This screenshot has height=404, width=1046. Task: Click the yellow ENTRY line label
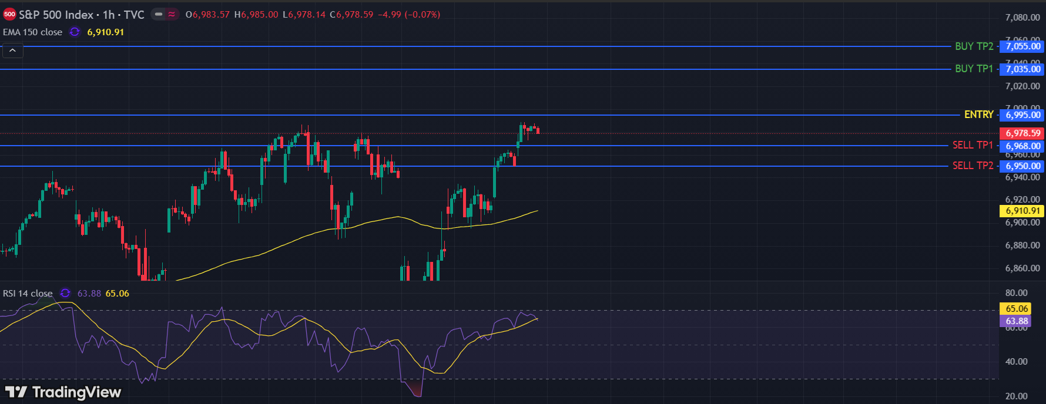pyautogui.click(x=978, y=115)
